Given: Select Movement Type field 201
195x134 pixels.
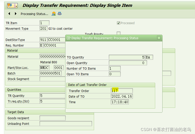Looking at the screenshot, I should tap(43, 28).
